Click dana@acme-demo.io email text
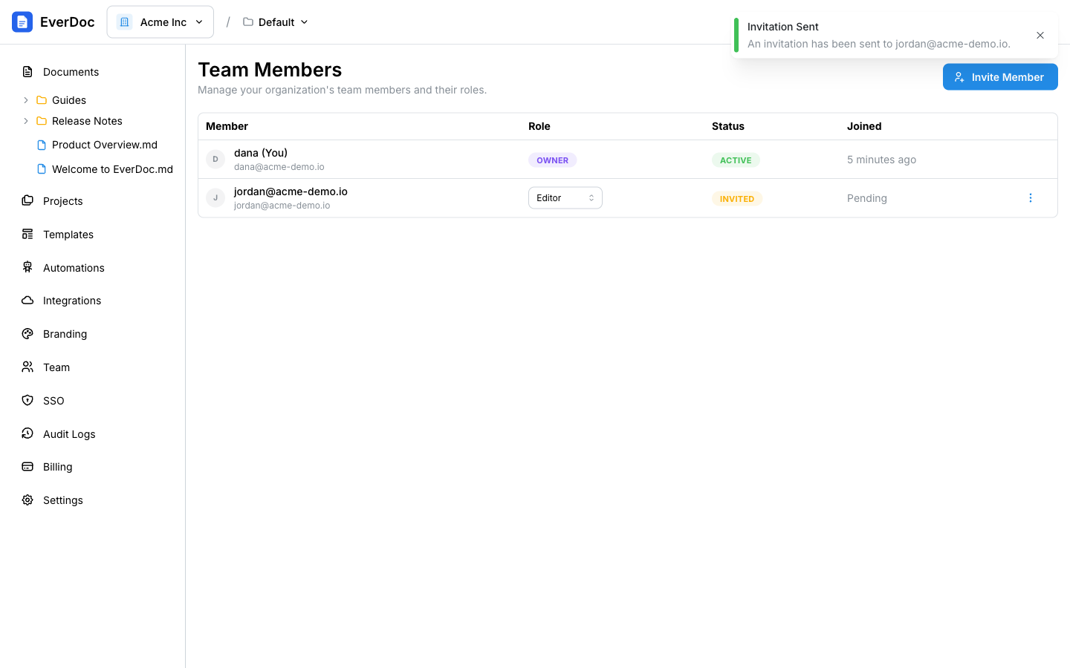1070x668 pixels. tap(279, 167)
